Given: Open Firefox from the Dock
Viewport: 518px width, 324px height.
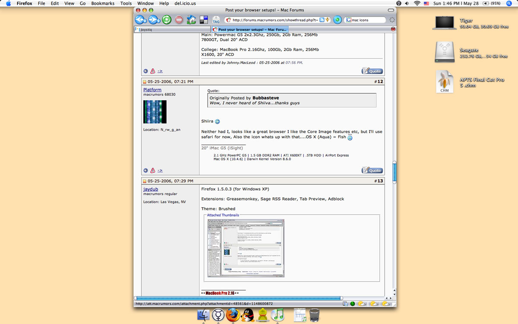Looking at the screenshot, I should tap(233, 315).
